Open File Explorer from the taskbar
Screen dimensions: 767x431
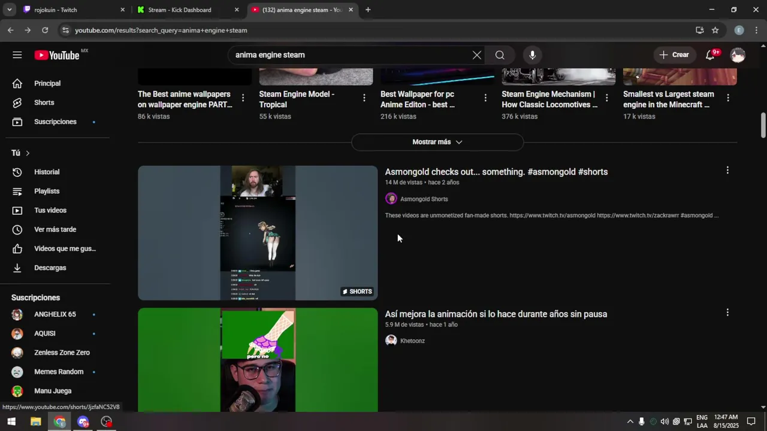[x=35, y=421]
